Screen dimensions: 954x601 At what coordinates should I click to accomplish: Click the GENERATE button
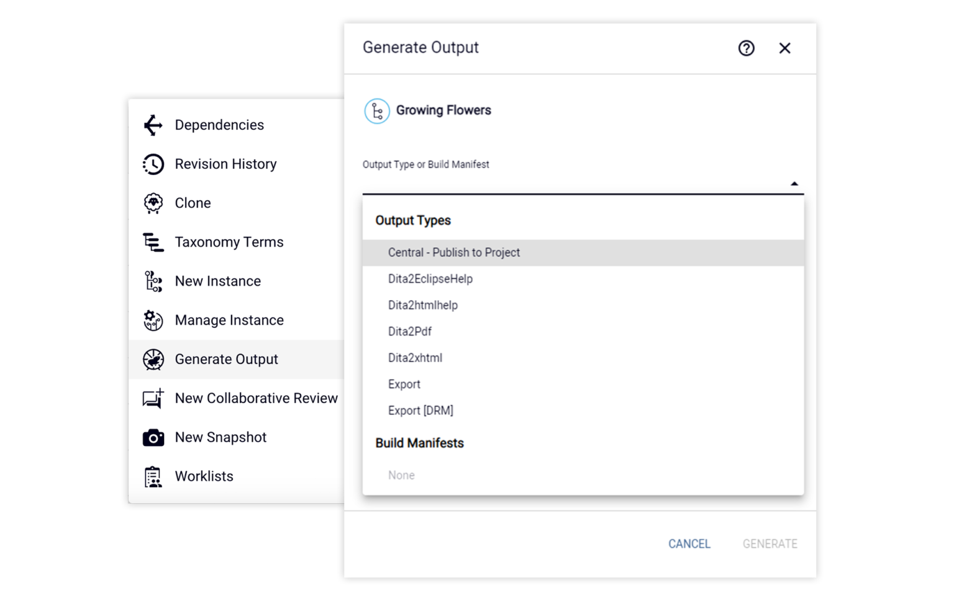[770, 544]
